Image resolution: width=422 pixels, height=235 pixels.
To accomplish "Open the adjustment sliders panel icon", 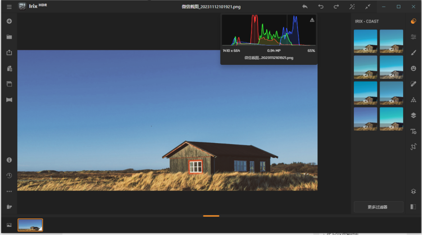I will point(413,37).
